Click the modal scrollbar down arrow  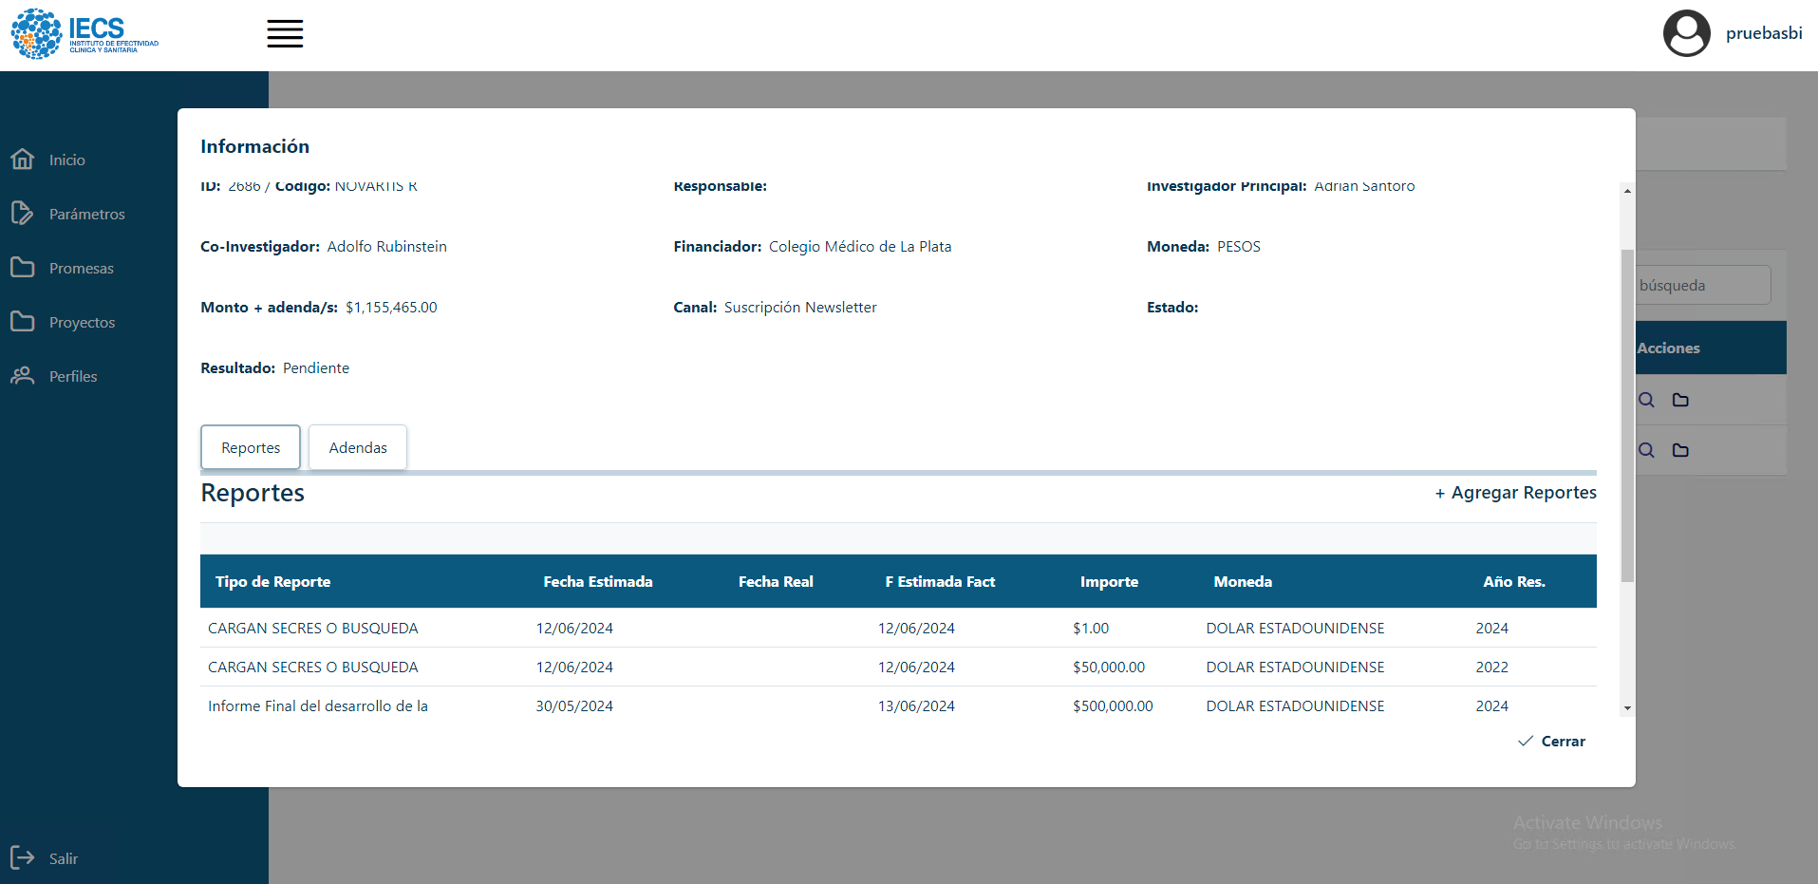tap(1627, 707)
